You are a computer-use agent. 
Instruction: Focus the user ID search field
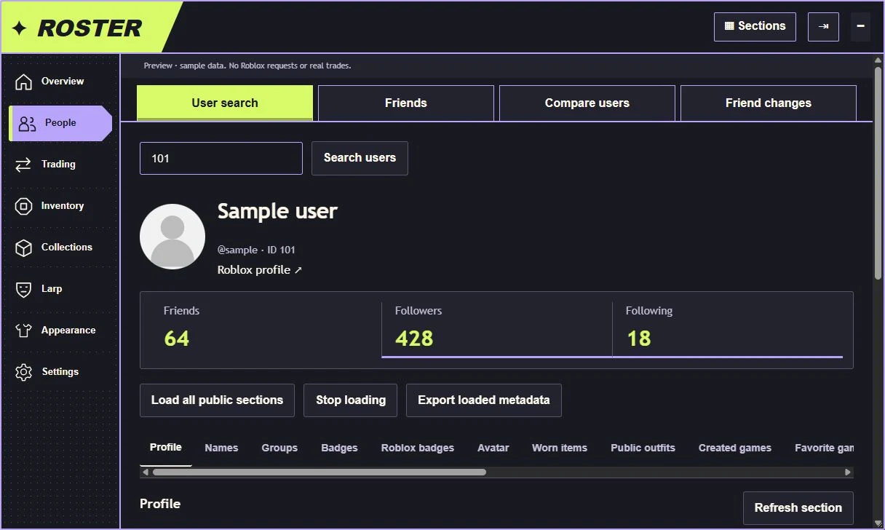[221, 158]
